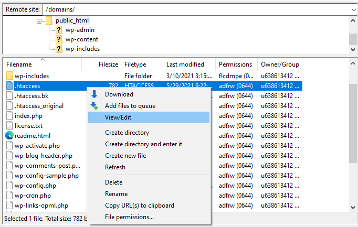Click the question mark icon beside wp-content

click(x=59, y=39)
